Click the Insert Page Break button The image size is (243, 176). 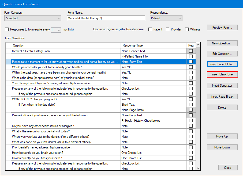222,97
